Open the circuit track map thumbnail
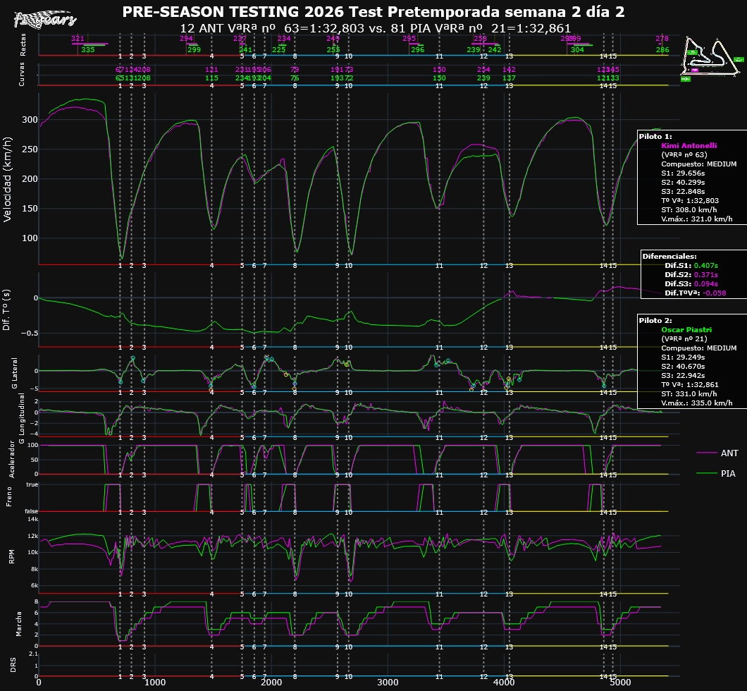The image size is (747, 691). [712, 58]
